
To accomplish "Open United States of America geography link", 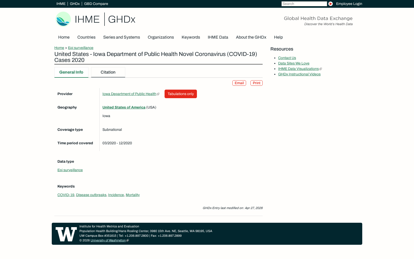I will coord(124,107).
